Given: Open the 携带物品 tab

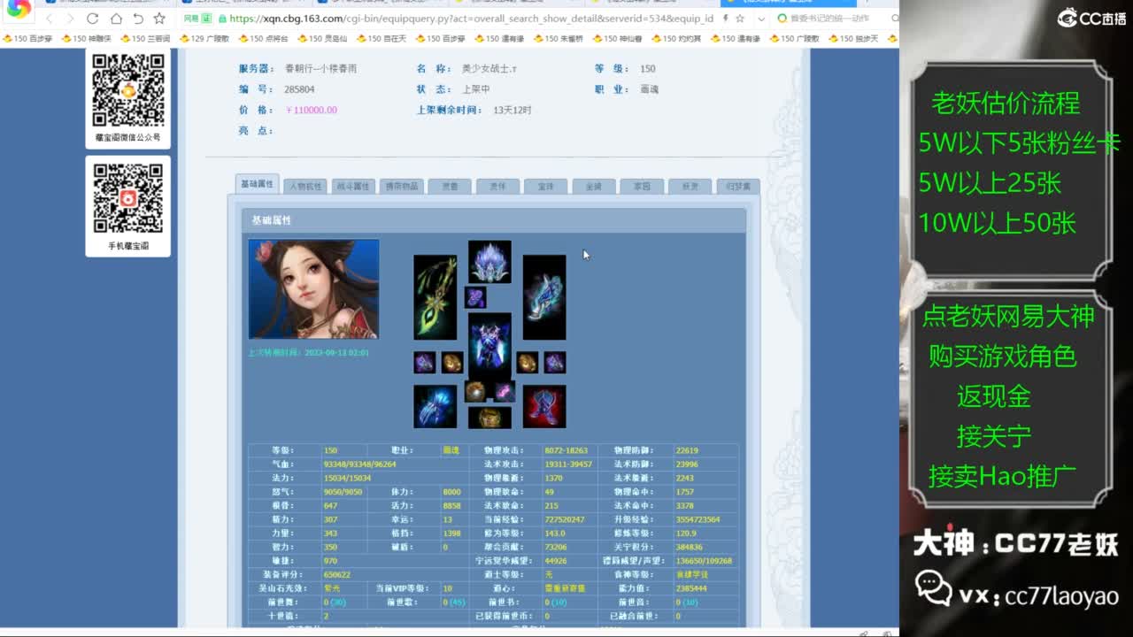Looking at the screenshot, I should [x=400, y=187].
